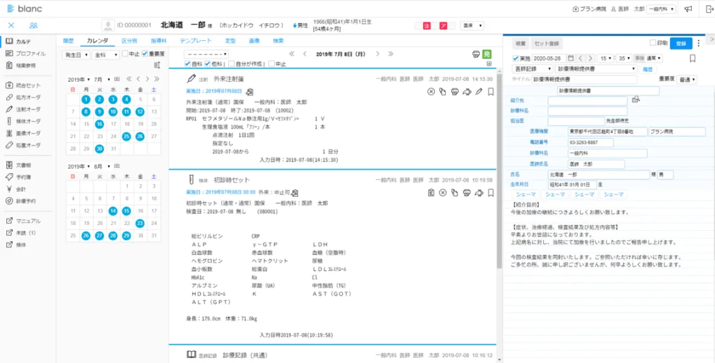Image resolution: width=715 pixels, height=363 pixels.
Task: Uncheck the 自科 checkbox
Action: (188, 64)
